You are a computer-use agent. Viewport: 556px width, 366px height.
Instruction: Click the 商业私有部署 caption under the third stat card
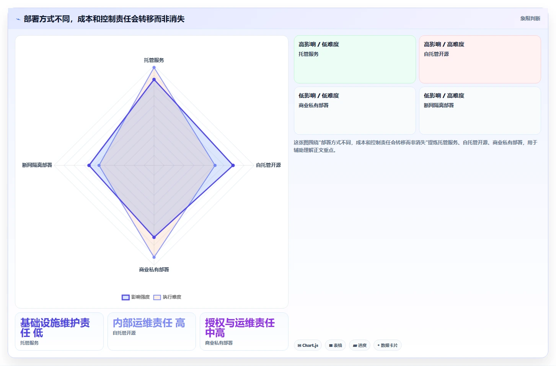click(219, 343)
